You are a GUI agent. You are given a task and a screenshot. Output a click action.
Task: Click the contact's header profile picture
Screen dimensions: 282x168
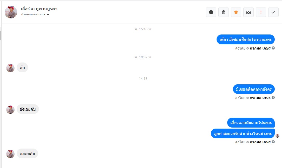(x=11, y=12)
